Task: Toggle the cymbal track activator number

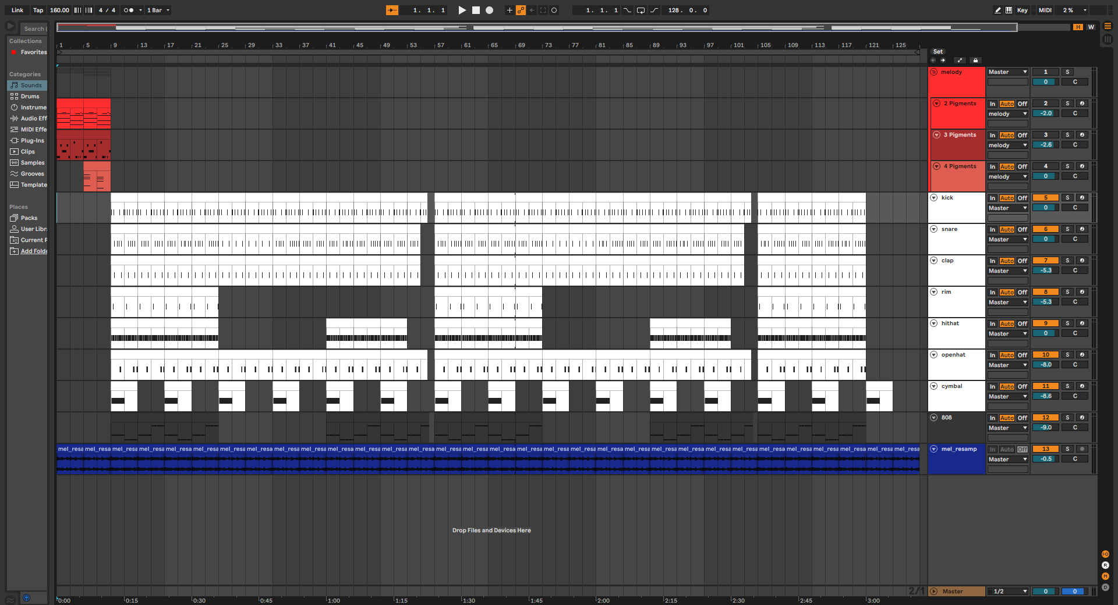Action: click(x=1045, y=386)
